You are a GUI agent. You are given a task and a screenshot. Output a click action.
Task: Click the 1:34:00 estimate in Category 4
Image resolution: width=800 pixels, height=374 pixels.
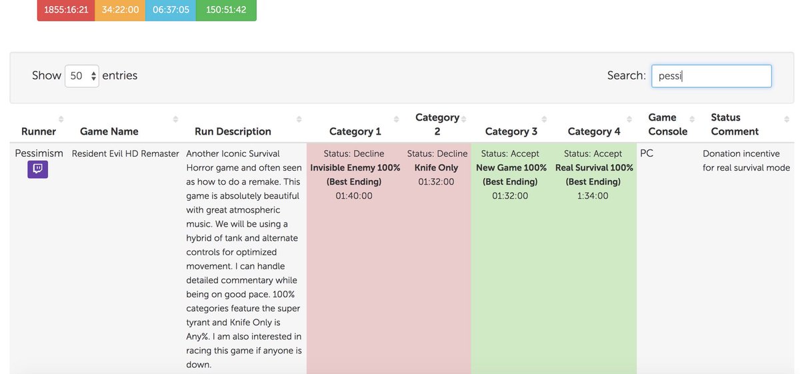point(593,196)
